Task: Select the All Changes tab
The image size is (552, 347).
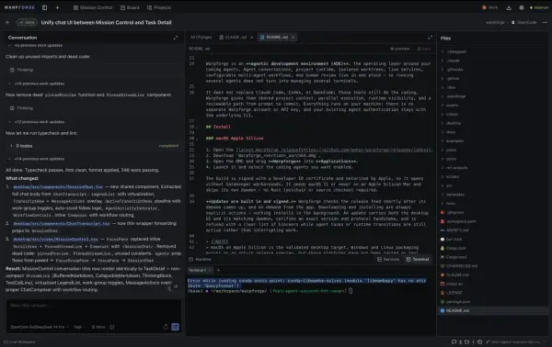Action: coord(201,38)
